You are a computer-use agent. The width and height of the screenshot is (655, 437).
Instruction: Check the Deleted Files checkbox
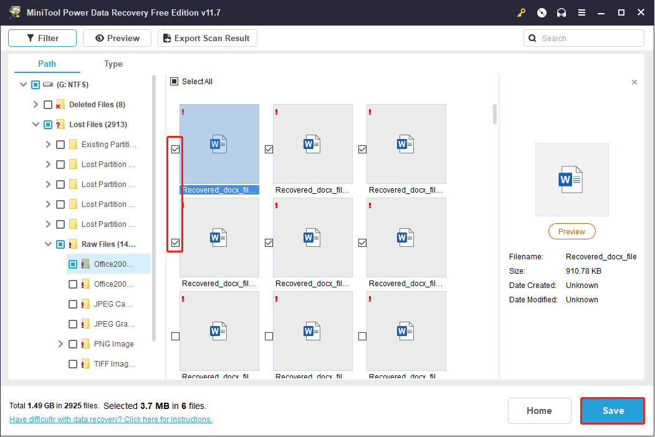pos(48,104)
